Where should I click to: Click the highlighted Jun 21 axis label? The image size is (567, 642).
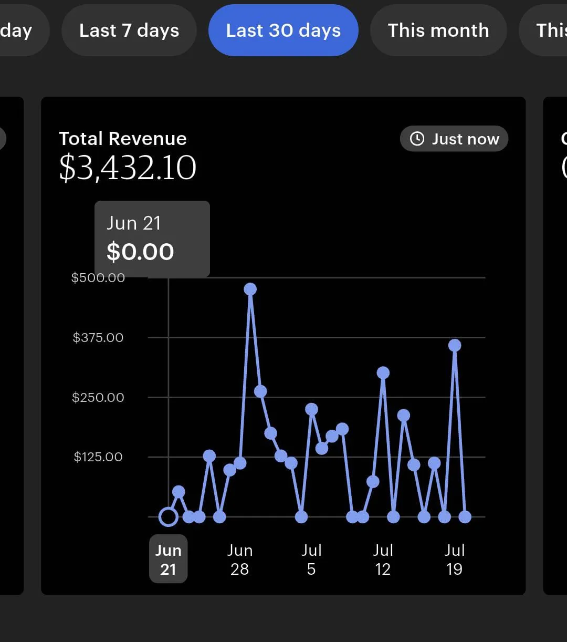168,559
